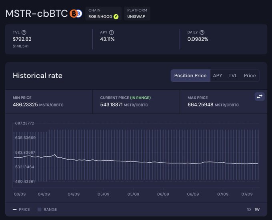Click the y-axis label 480.43361
Image resolution: width=272 pixels, height=220 pixels.
(x=25, y=181)
